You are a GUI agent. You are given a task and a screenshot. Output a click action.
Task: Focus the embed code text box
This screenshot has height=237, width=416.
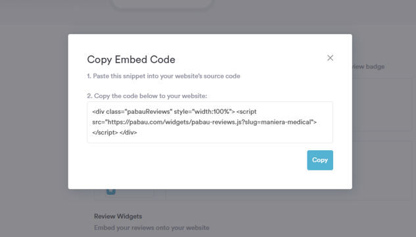pyautogui.click(x=210, y=122)
